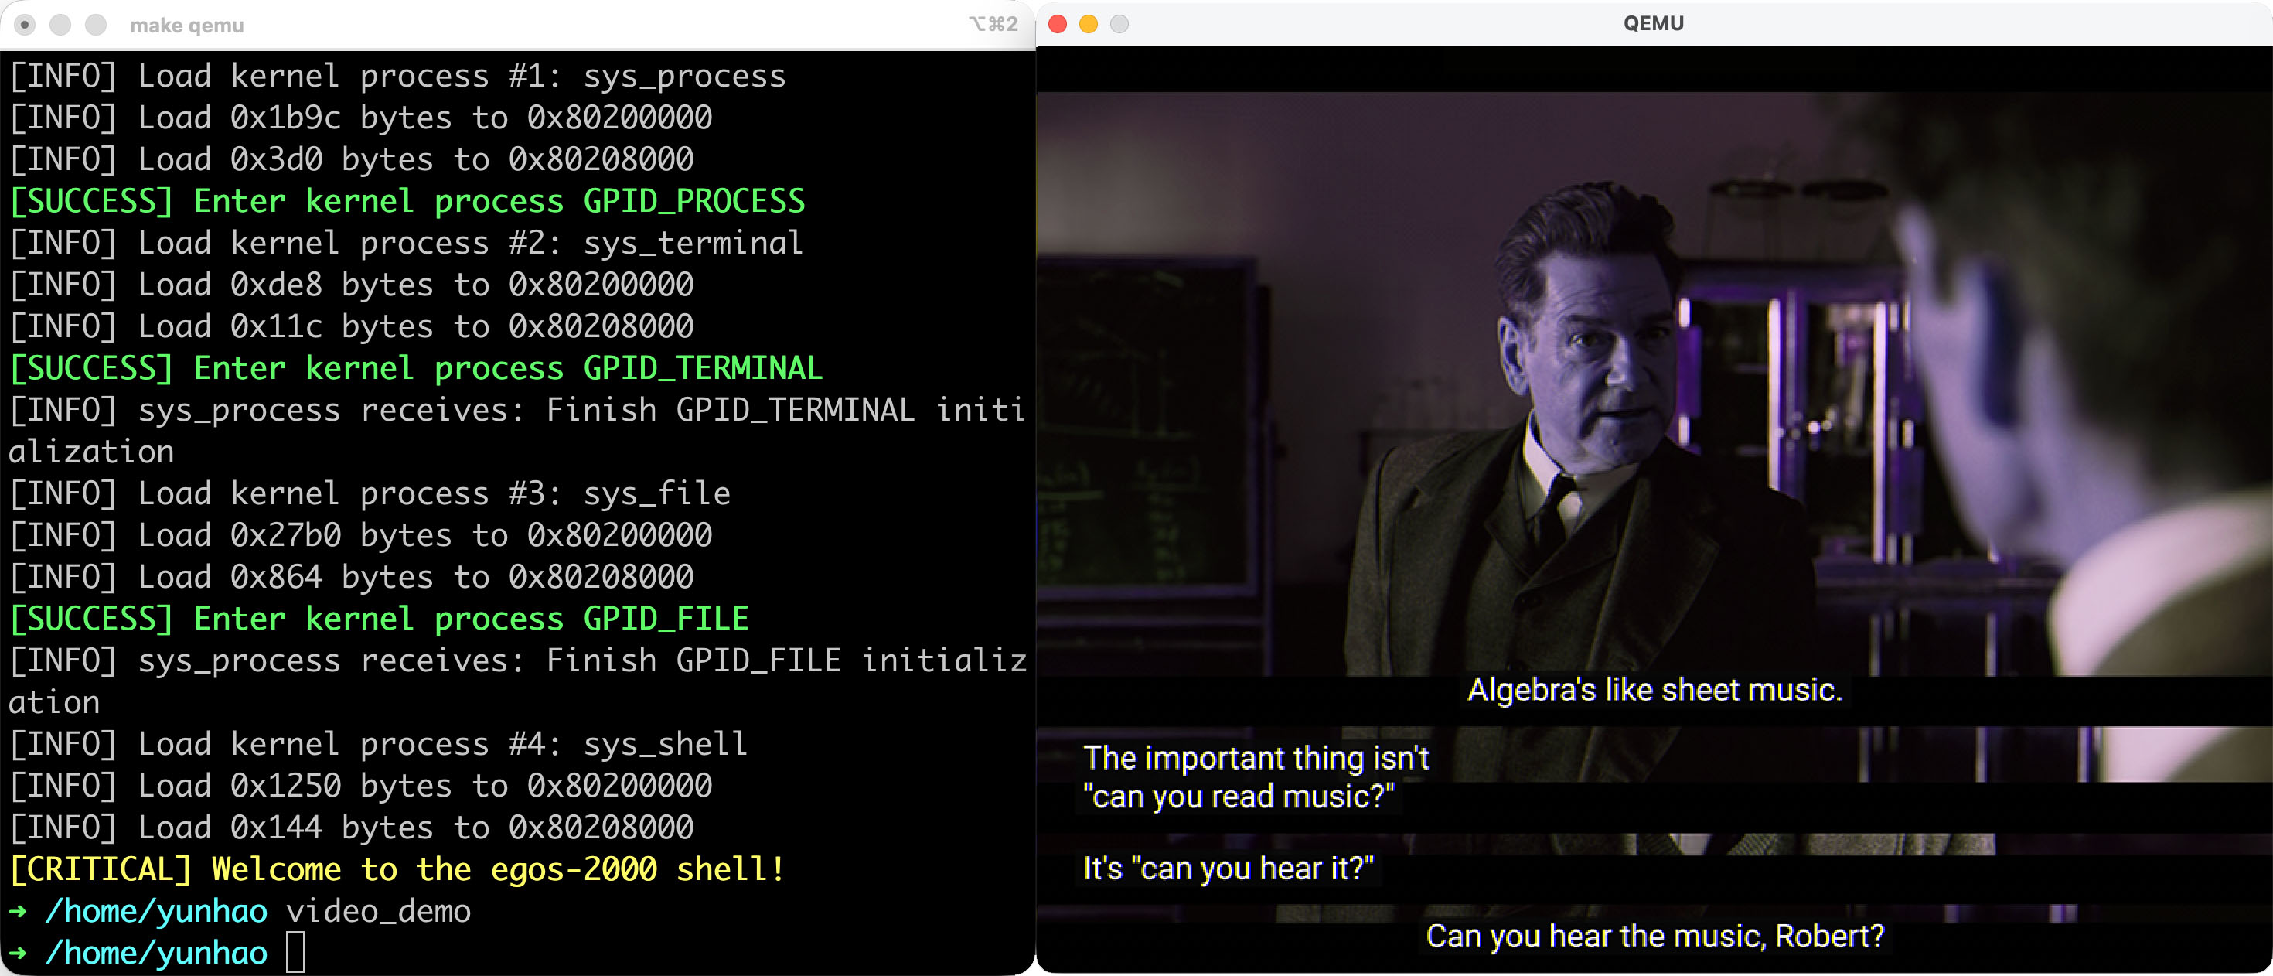The image size is (2273, 976).
Task: Click the green SUCCESS GPID_PROCESS line
Action: 406,201
